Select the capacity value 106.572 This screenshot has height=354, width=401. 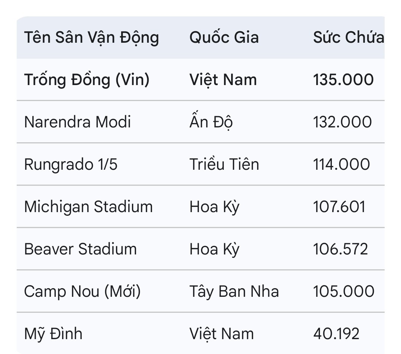click(x=340, y=249)
